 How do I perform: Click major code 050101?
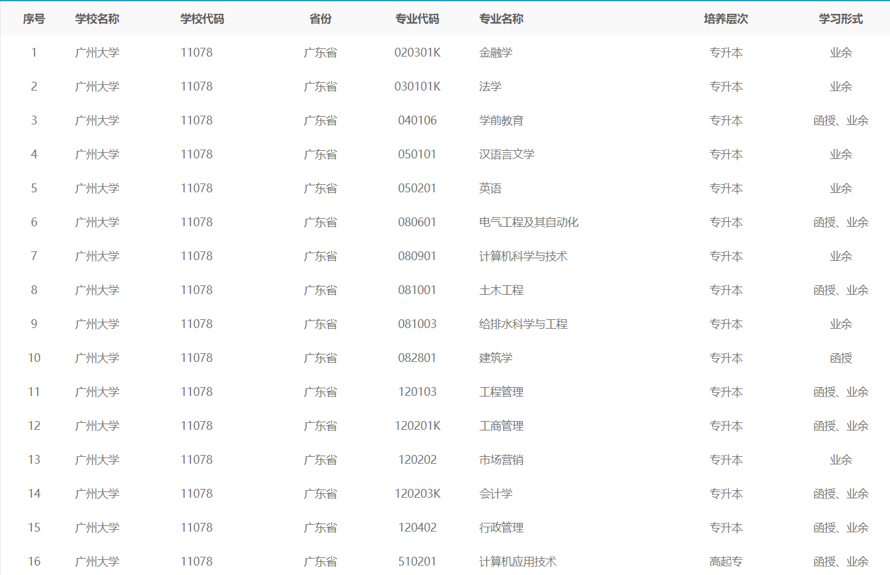click(417, 155)
